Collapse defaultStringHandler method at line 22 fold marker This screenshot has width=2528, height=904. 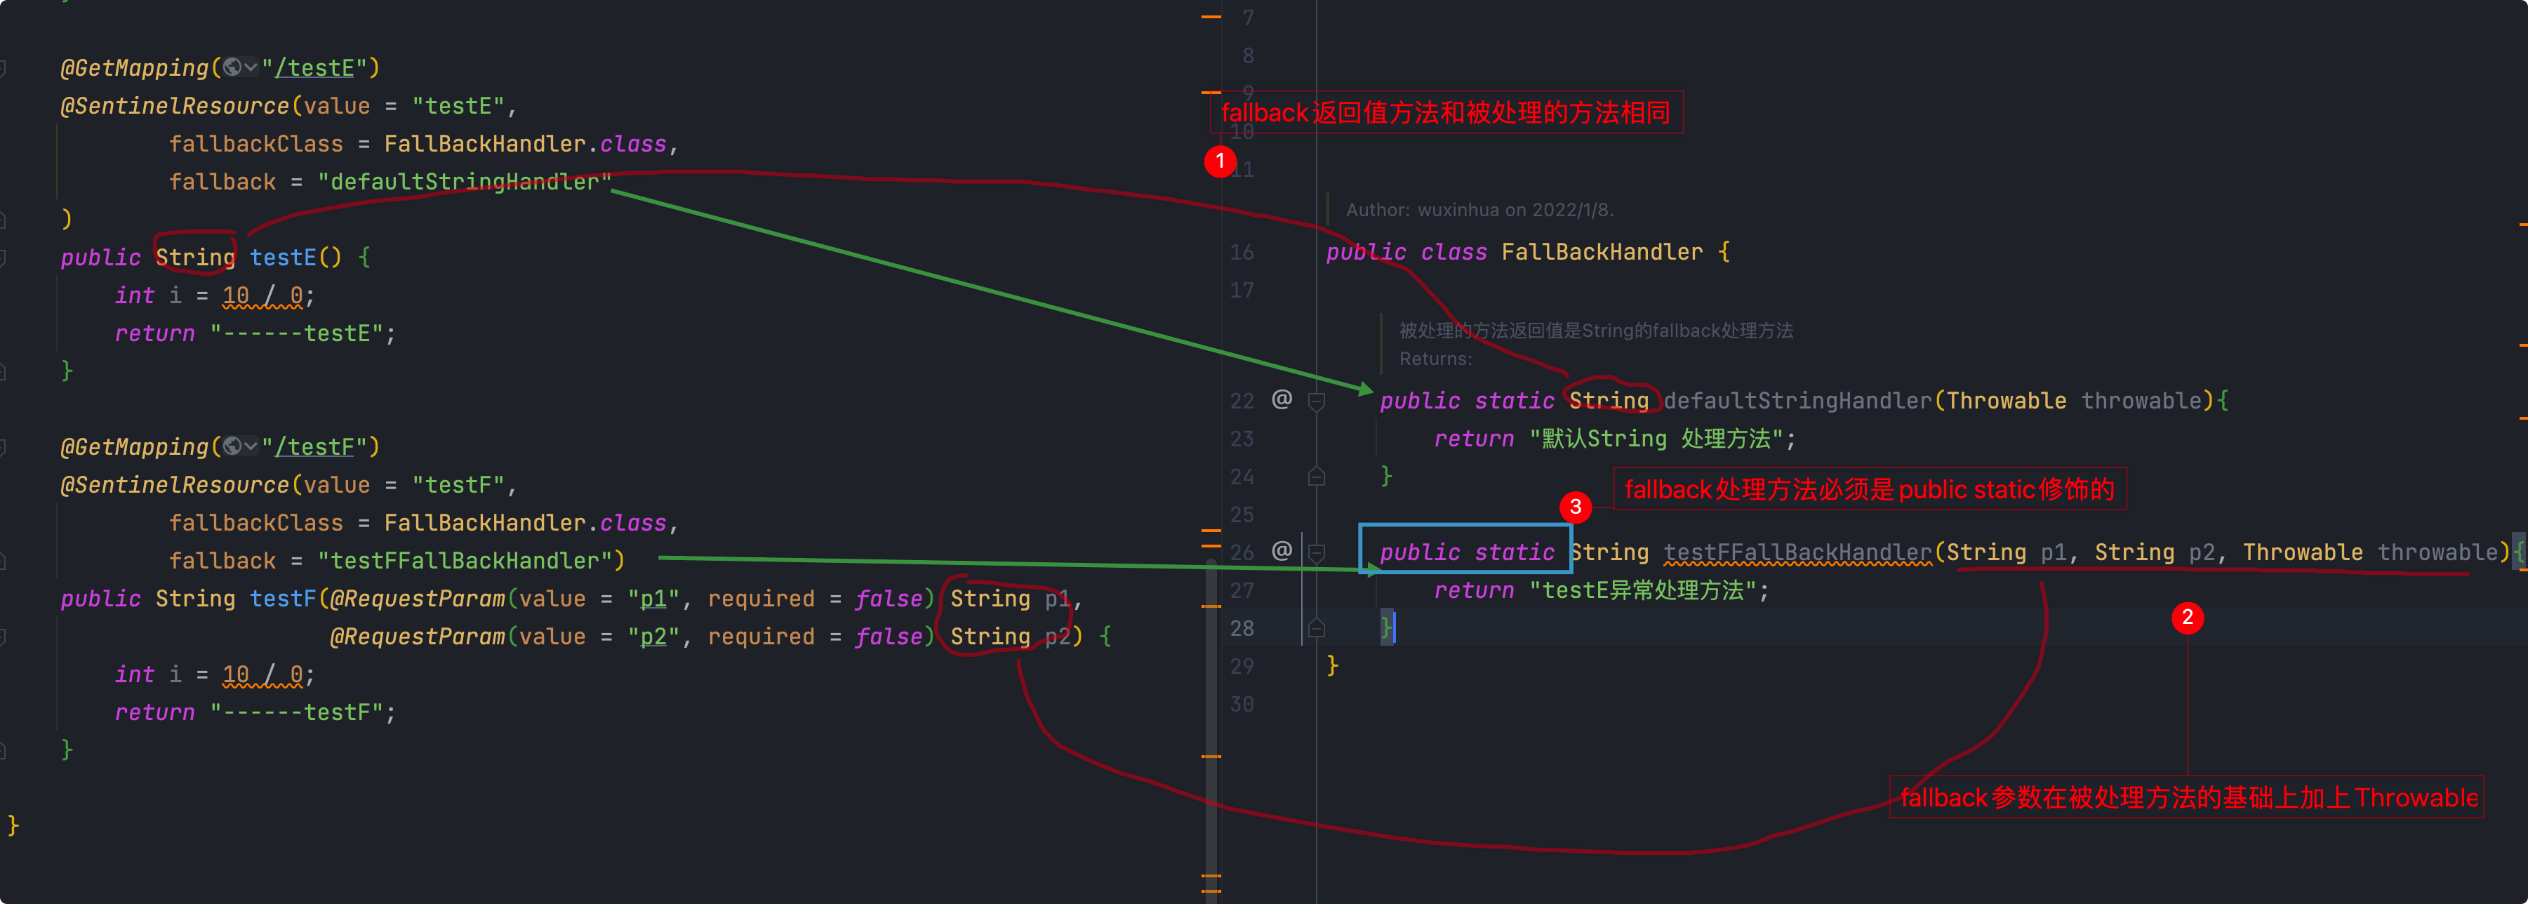pos(1317,401)
